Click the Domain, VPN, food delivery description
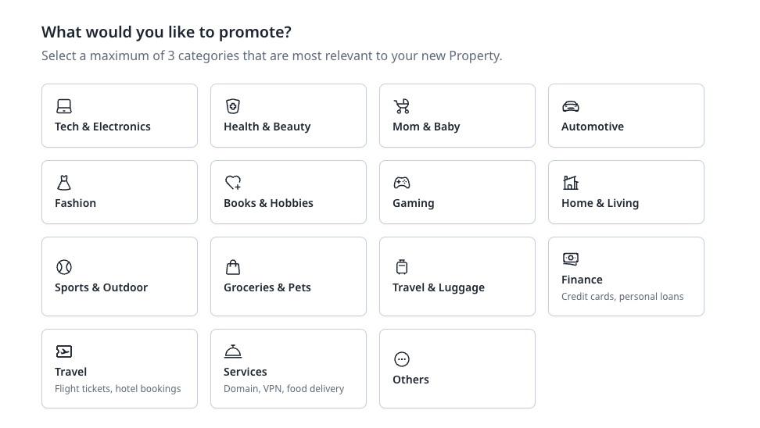The height and width of the screenshot is (428, 760). 284,389
